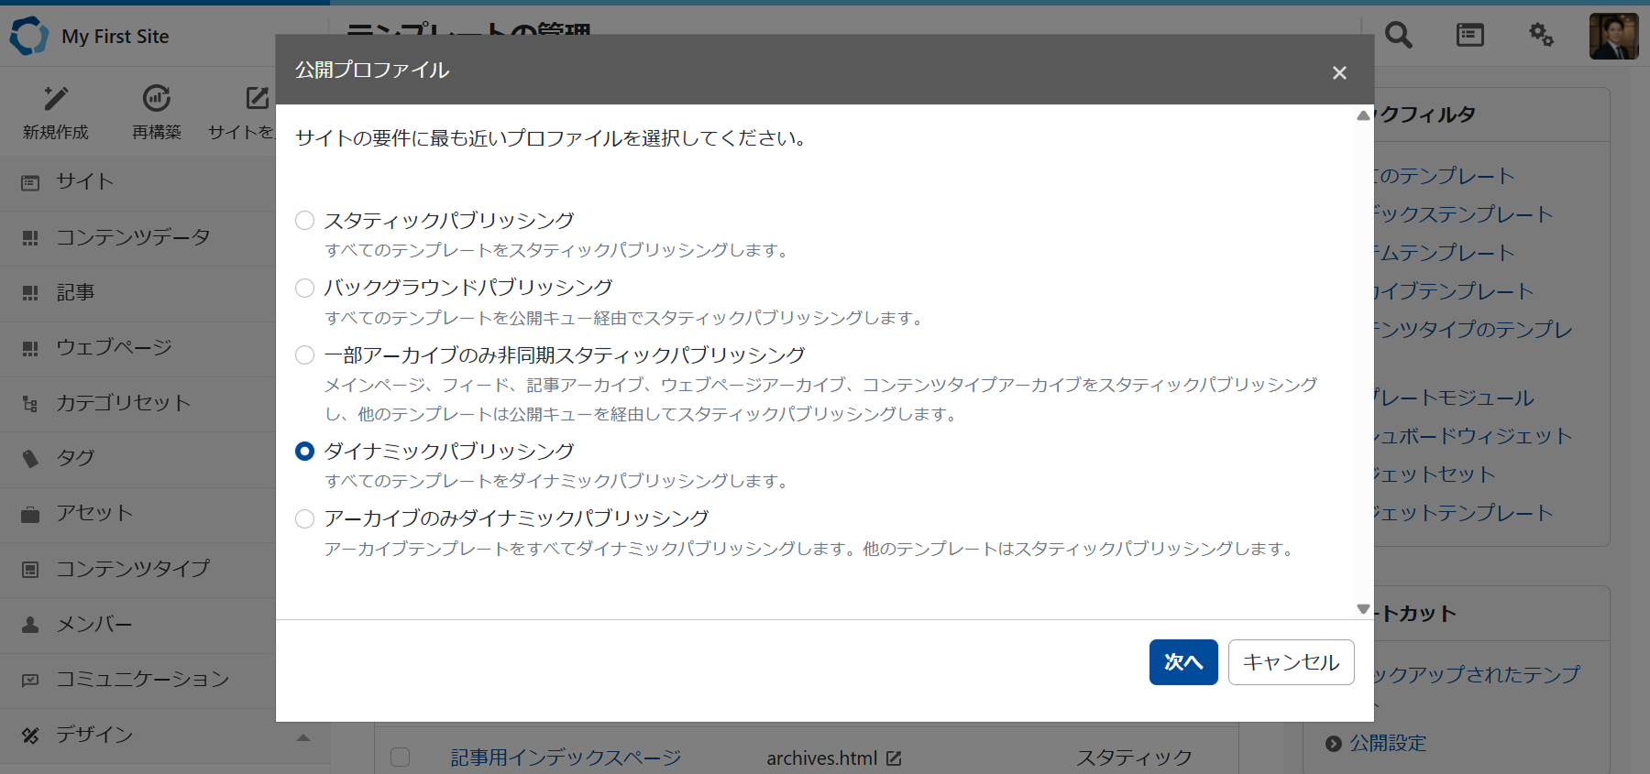Open the system settings gears icon
Screen dimensions: 1650x774
pyautogui.click(x=1541, y=36)
